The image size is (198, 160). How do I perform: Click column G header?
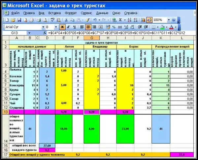[91, 38]
